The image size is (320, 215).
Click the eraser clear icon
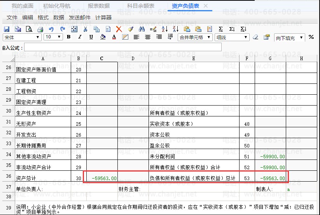coord(255,37)
